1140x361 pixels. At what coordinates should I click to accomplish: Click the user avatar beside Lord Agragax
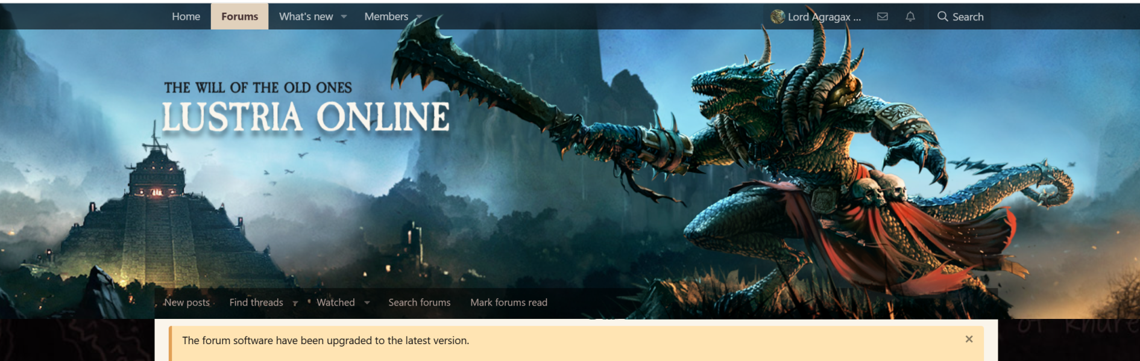778,17
